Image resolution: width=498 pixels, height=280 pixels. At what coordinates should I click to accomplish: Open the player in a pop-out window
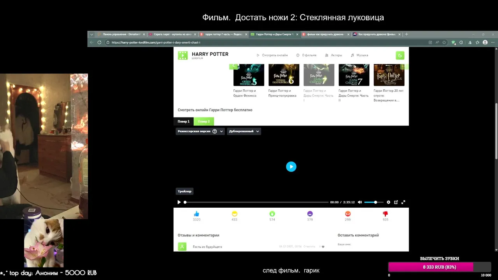(x=396, y=202)
